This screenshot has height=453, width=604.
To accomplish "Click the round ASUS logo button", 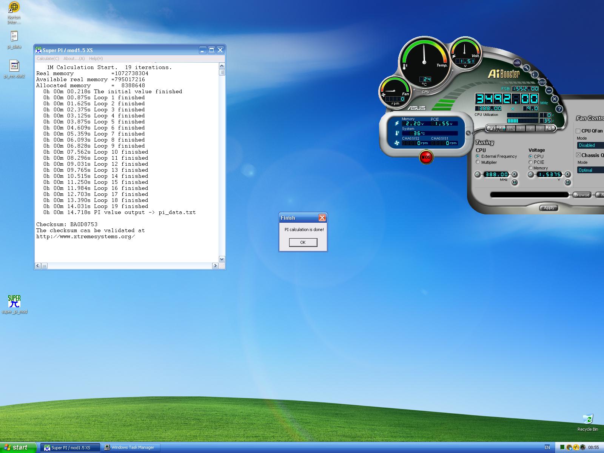I will (542, 82).
